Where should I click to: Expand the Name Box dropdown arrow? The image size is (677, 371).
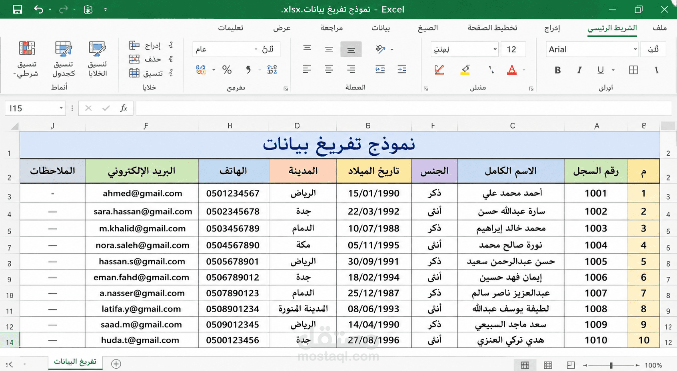(61, 108)
